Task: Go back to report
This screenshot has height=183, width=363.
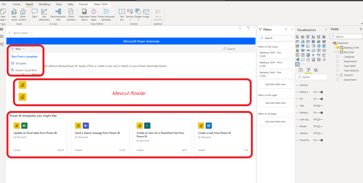Action: point(18,33)
